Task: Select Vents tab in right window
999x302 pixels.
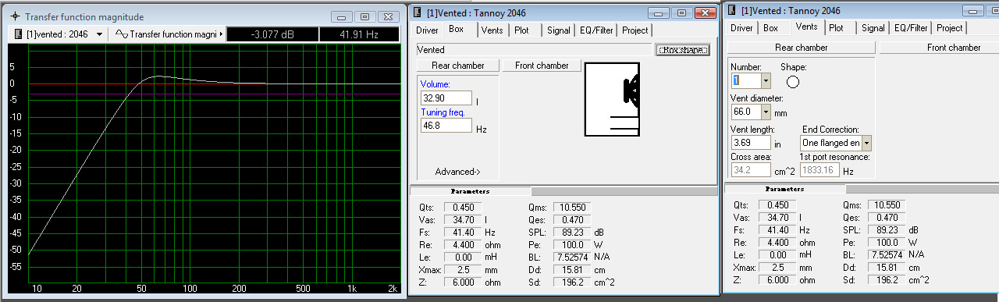Action: [807, 27]
